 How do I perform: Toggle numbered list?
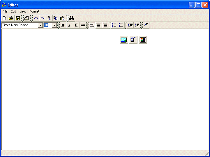[x=114, y=25]
